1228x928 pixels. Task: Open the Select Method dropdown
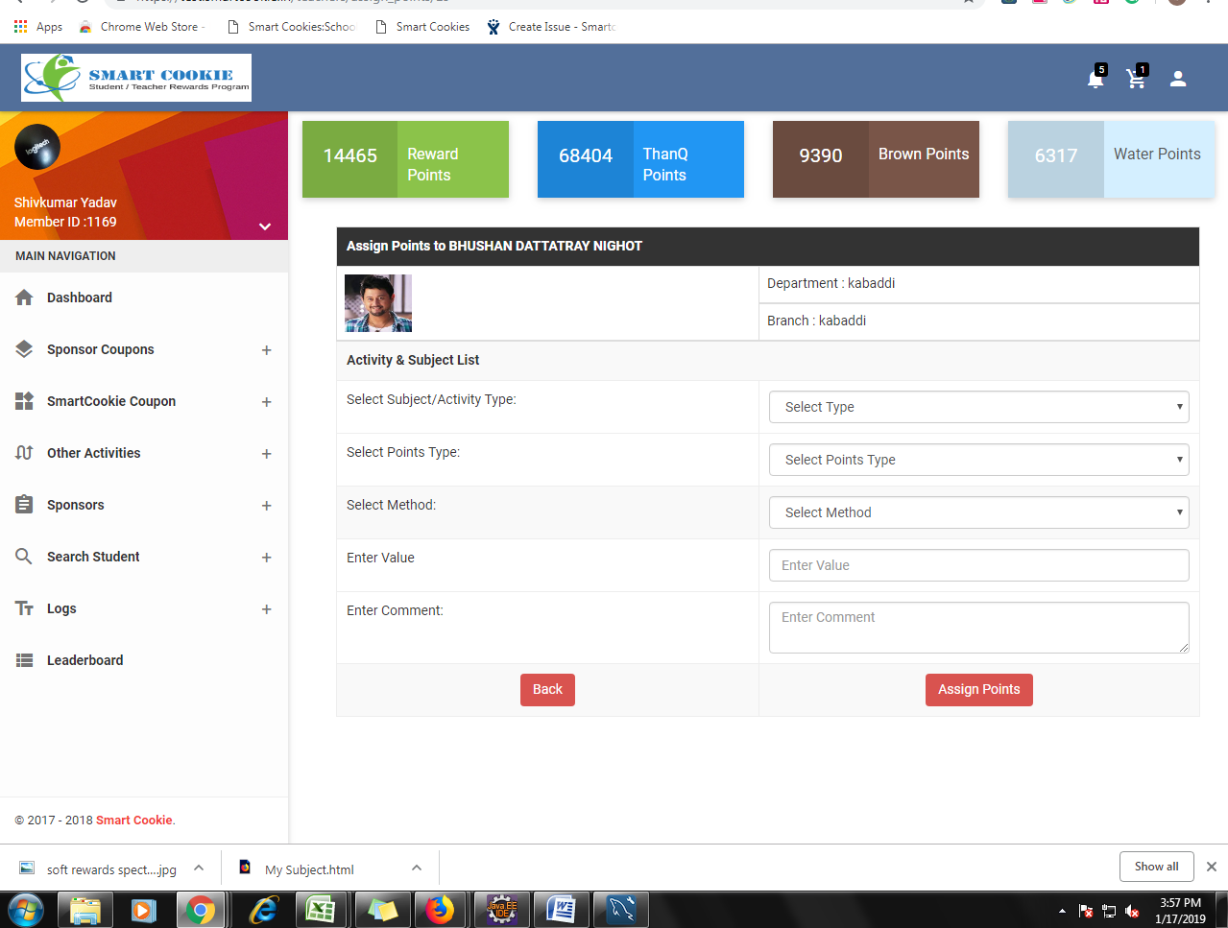(x=978, y=512)
